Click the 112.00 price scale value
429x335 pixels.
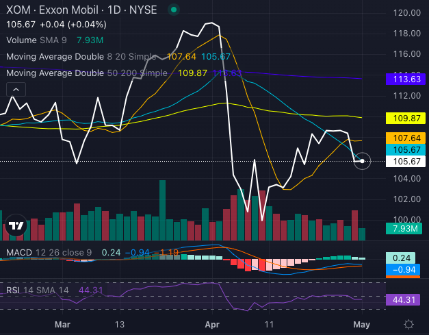coord(407,96)
